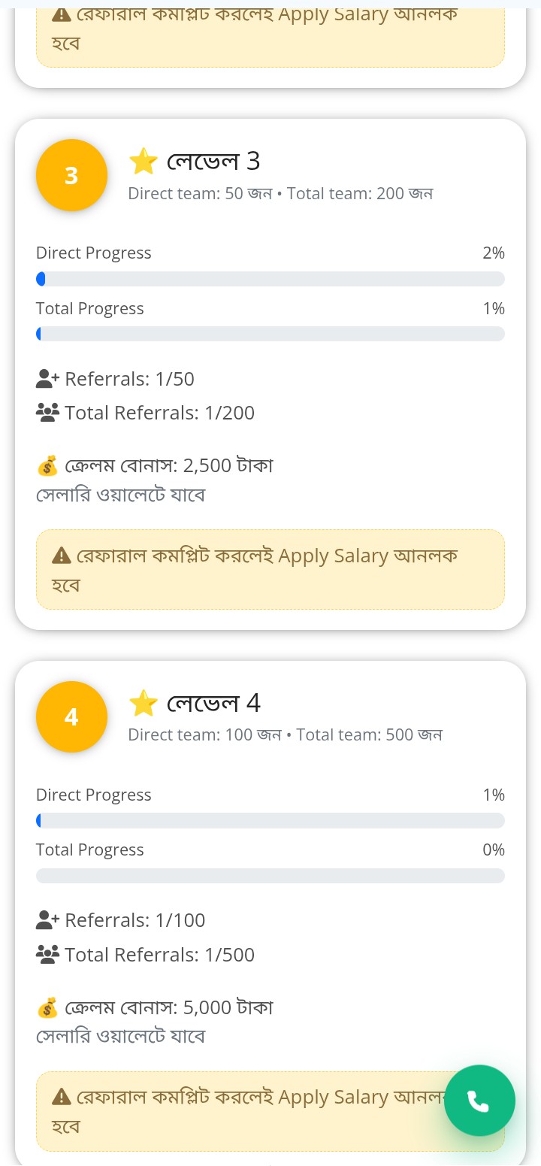The width and height of the screenshot is (541, 1166).
Task: Click the add-user icon beside Referrals 1/50
Action: 47,379
